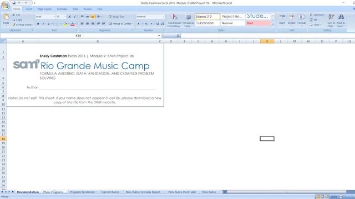Apply Percent Style number format
The height and width of the screenshot is (199, 355).
[146, 24]
